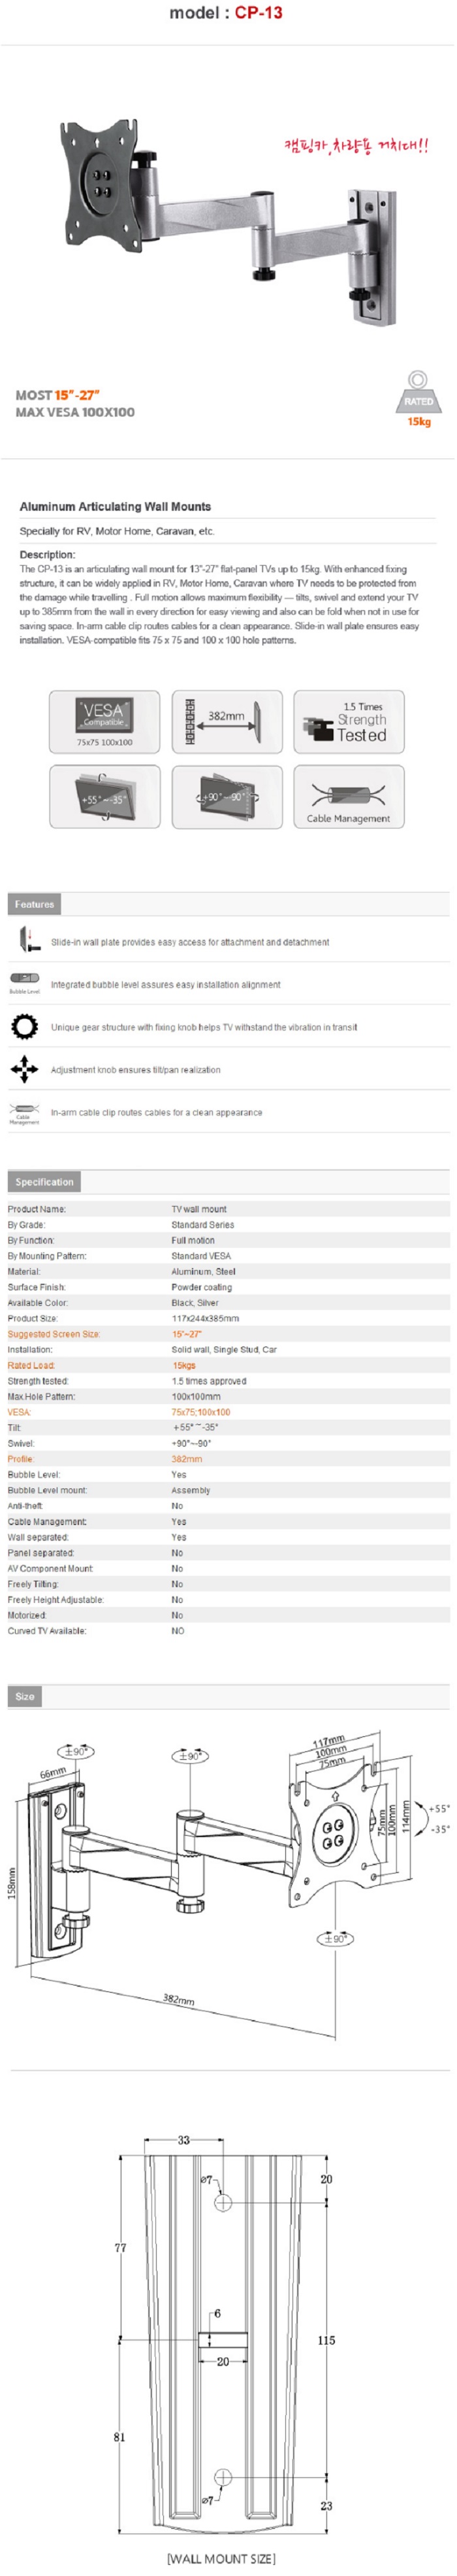This screenshot has height=2576, width=457.
Task: Click the Size section header
Action: tap(25, 1696)
